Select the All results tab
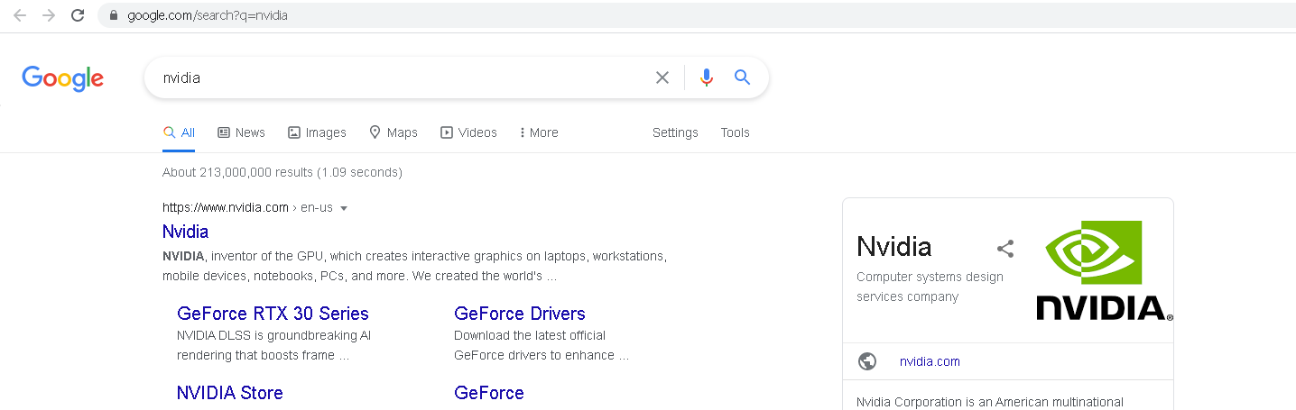 pos(179,132)
